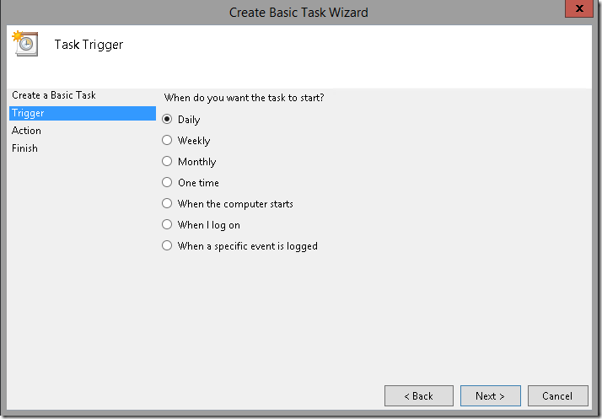Select the Daily radio button
The width and height of the screenshot is (602, 419).
[167, 119]
